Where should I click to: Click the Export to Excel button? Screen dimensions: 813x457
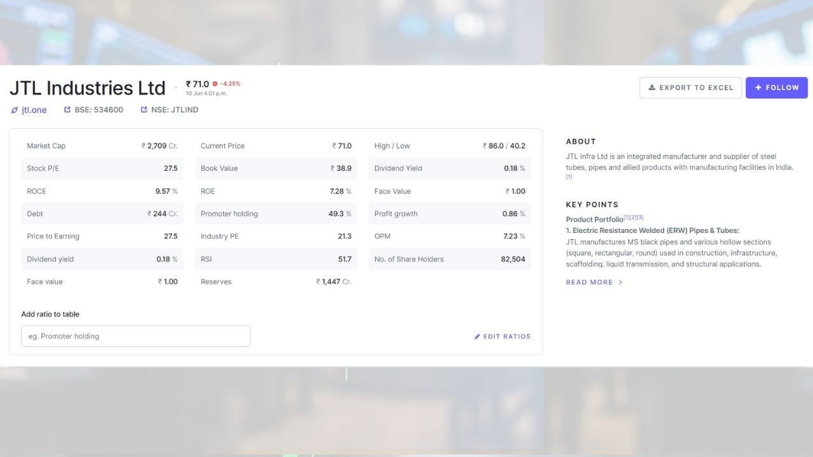[x=690, y=88]
